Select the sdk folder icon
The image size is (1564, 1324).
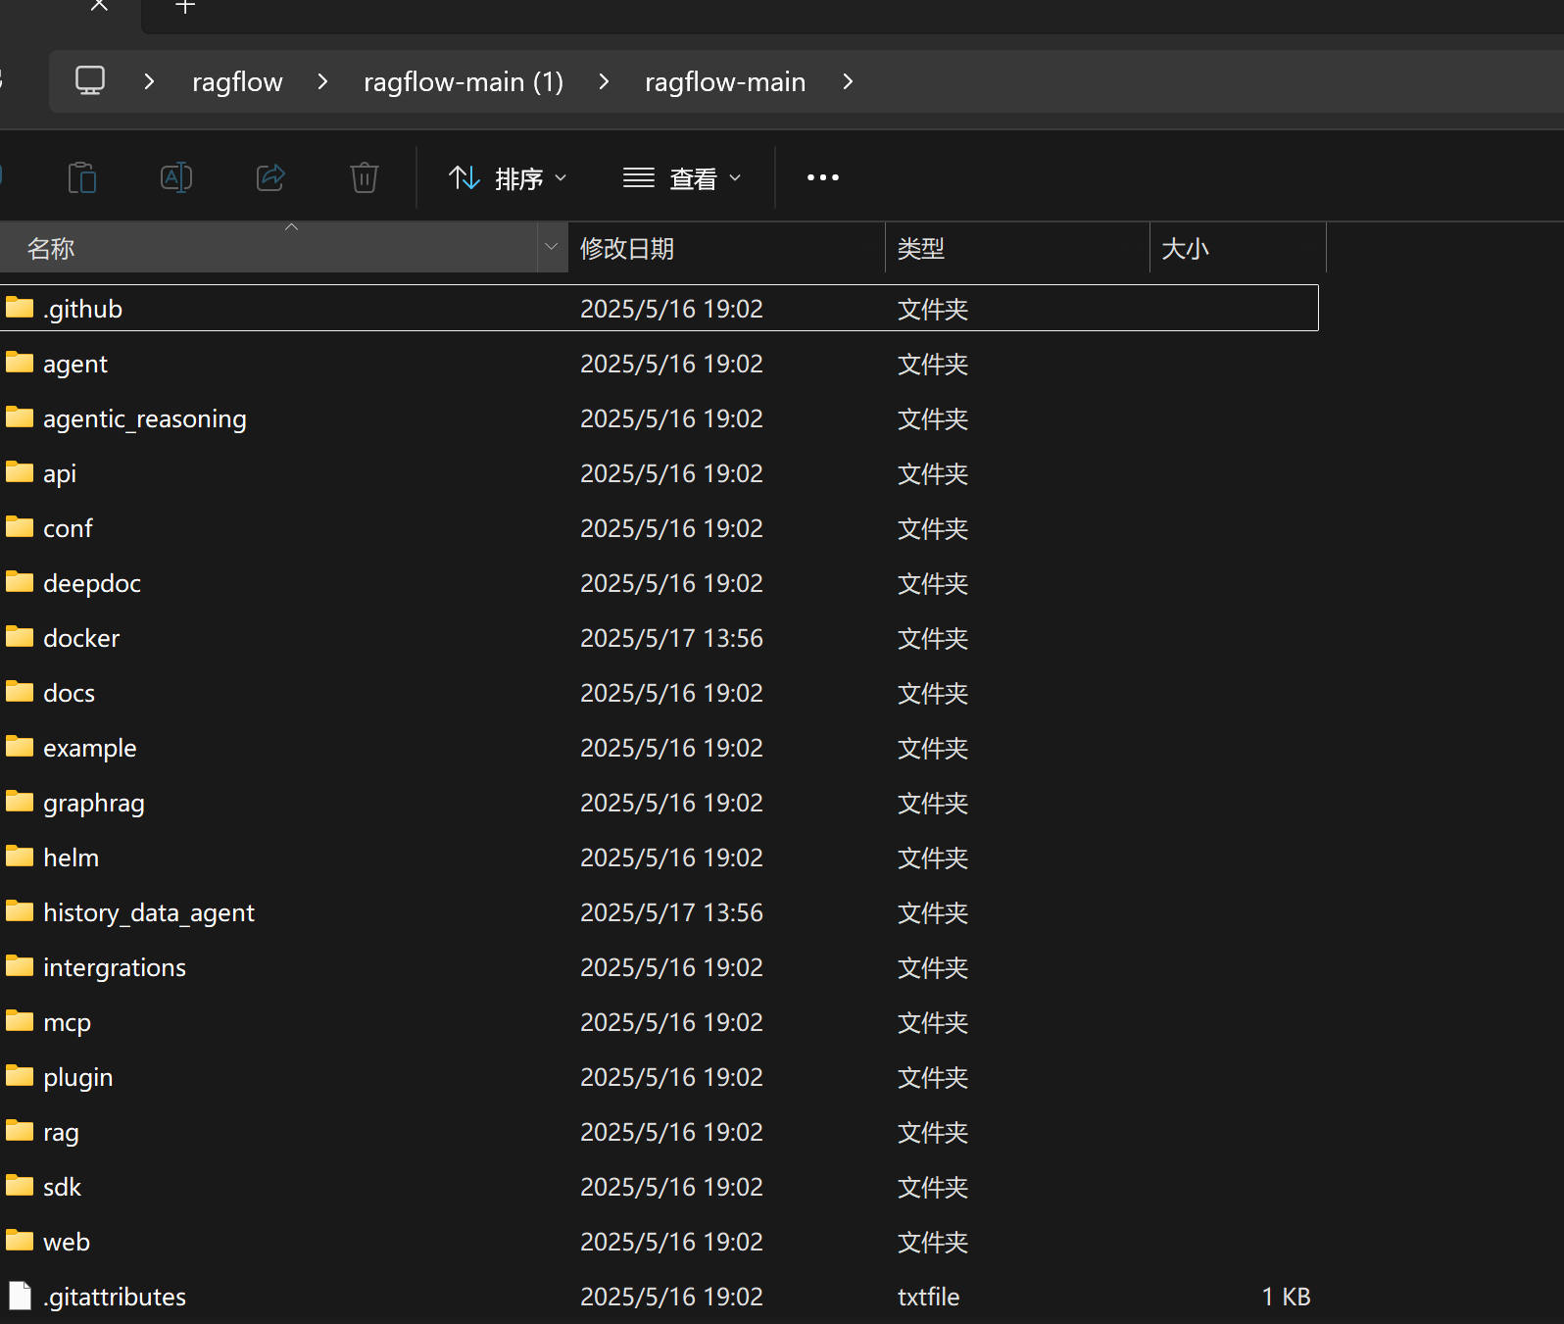pyautogui.click(x=20, y=1186)
